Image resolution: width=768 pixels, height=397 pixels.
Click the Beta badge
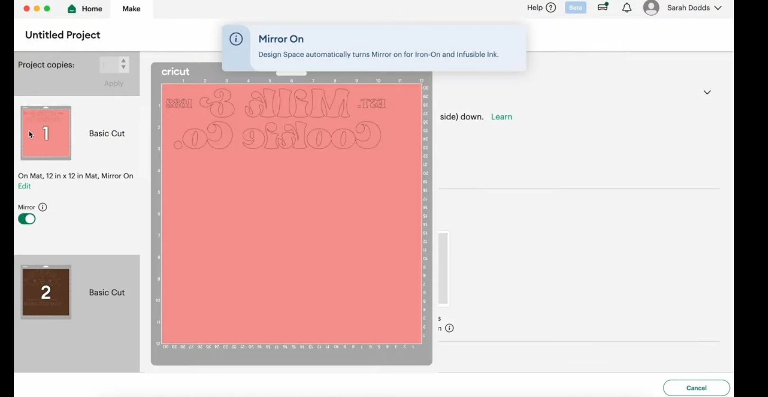click(575, 8)
